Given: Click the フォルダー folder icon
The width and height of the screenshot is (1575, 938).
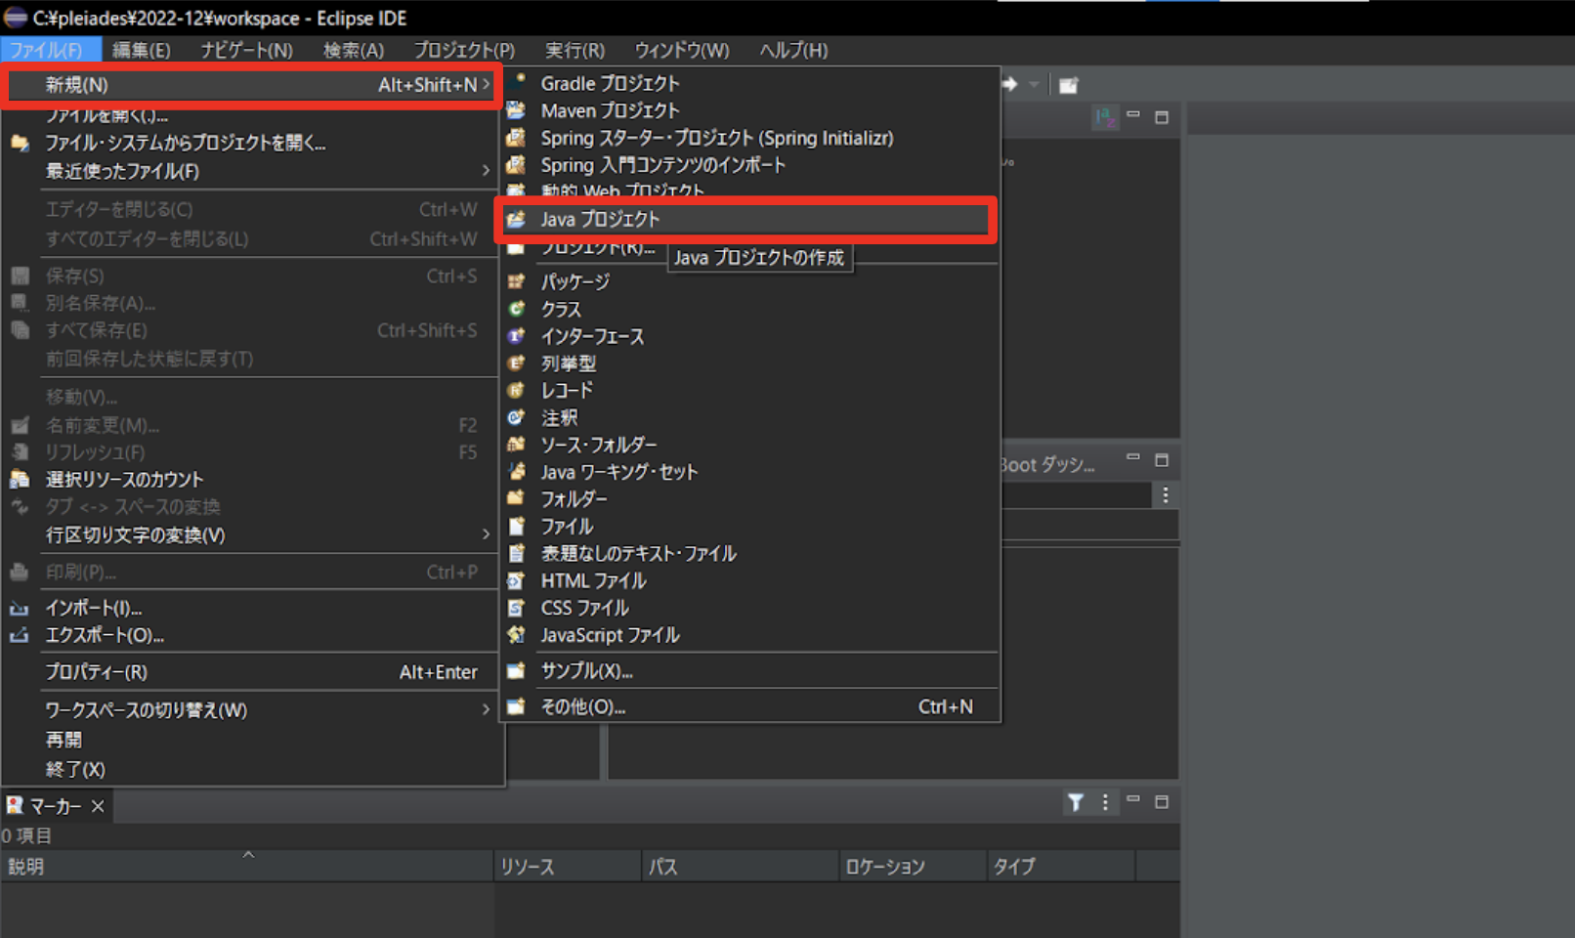Looking at the screenshot, I should tap(516, 498).
